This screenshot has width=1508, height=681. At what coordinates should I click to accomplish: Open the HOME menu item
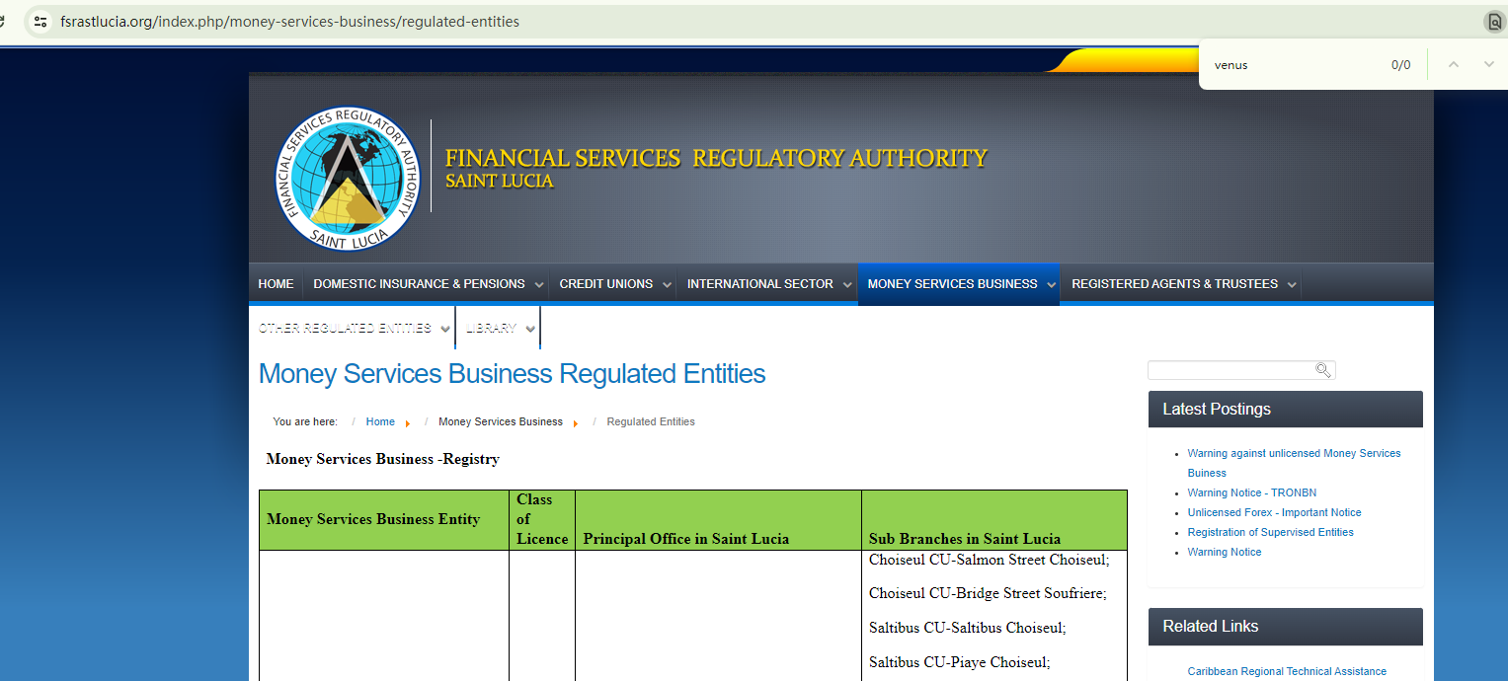[276, 284]
